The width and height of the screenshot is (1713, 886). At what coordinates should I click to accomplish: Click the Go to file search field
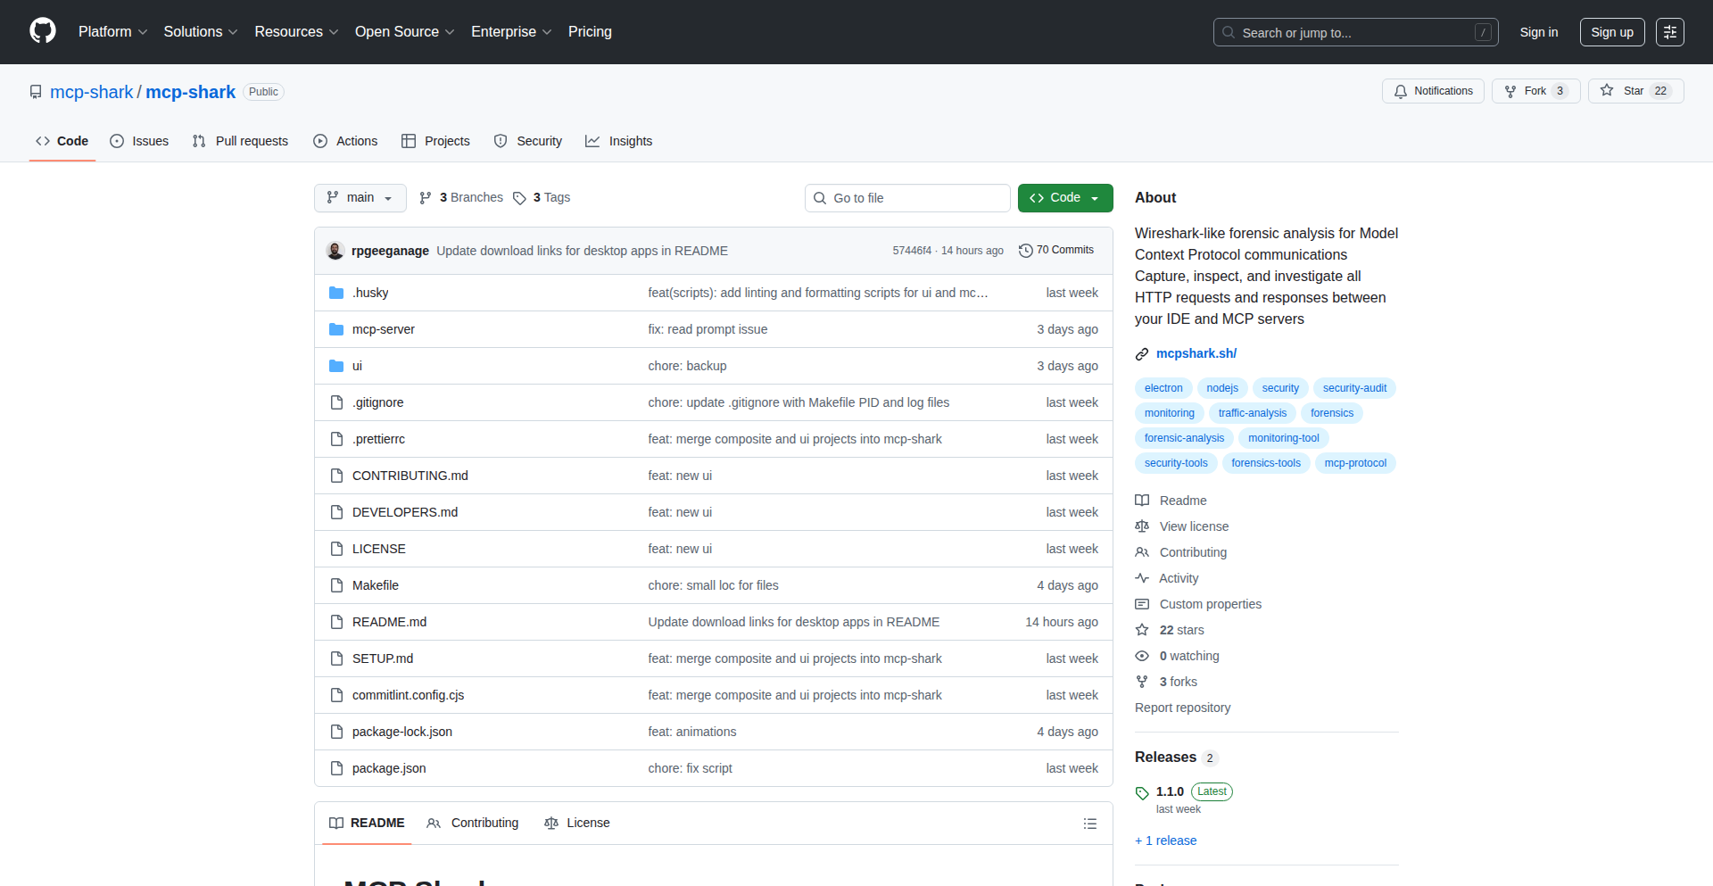pyautogui.click(x=907, y=198)
